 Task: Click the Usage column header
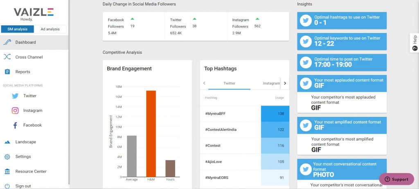coord(279,98)
